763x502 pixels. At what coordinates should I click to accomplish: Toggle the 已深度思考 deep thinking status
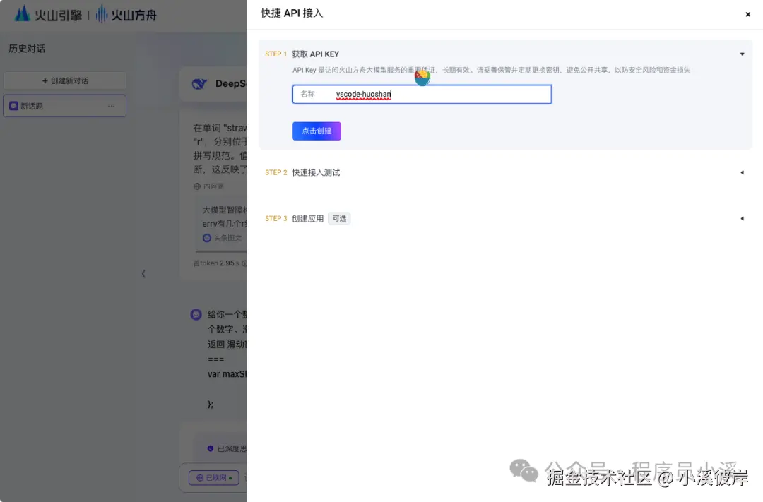pyautogui.click(x=225, y=448)
